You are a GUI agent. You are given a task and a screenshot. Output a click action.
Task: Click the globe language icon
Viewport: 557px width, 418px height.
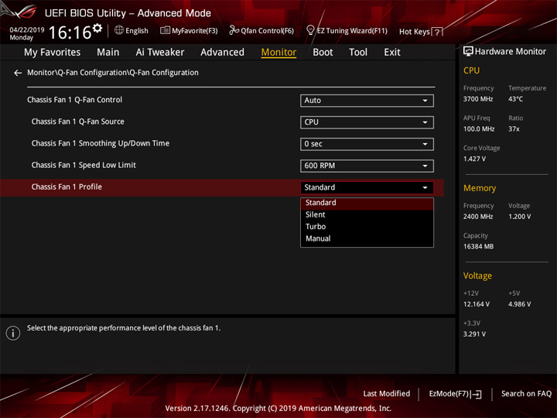pyautogui.click(x=119, y=30)
